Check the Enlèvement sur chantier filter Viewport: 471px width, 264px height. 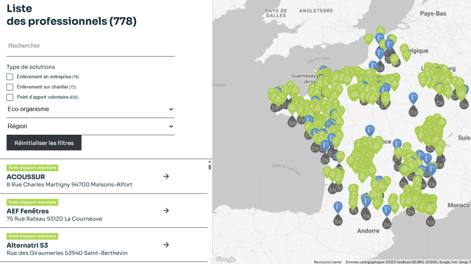[10, 87]
